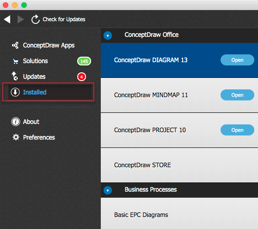Image resolution: width=258 pixels, height=229 pixels.
Task: Click the circular refresh icon
Action: [36, 19]
